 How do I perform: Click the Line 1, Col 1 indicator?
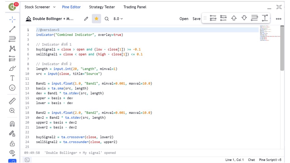(x=234, y=160)
